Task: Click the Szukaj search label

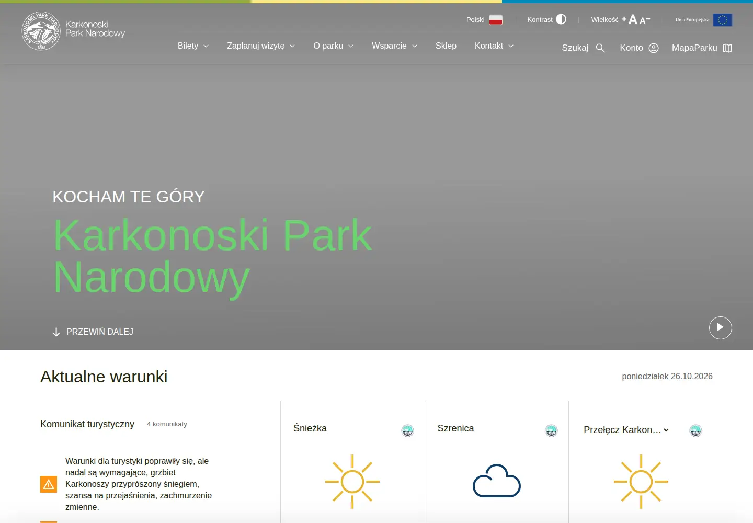Action: tap(575, 48)
